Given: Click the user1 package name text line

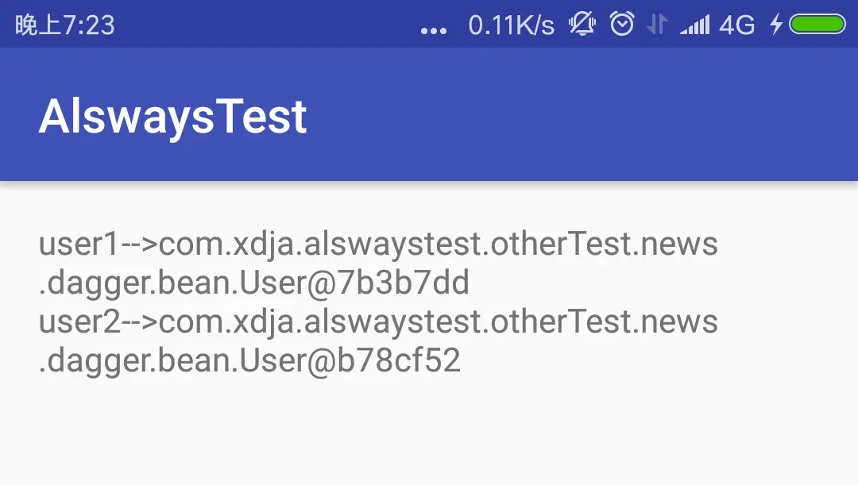Looking at the screenshot, I should pyautogui.click(x=378, y=244).
